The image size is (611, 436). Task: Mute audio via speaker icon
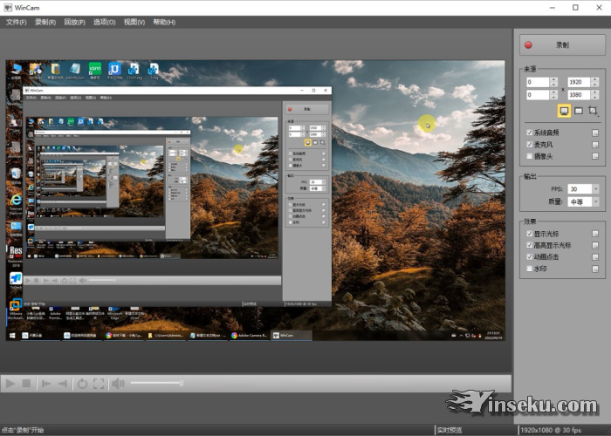(118, 384)
